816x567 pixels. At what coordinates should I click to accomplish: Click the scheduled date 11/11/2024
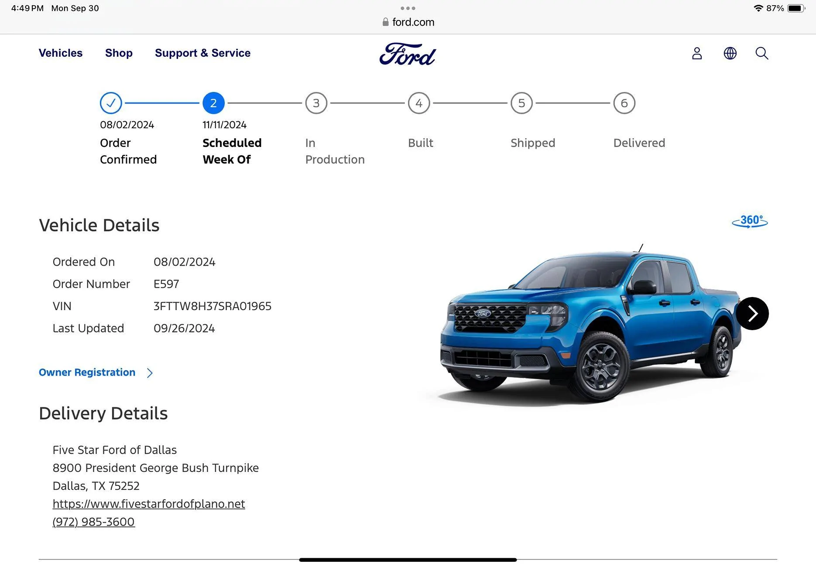(224, 125)
